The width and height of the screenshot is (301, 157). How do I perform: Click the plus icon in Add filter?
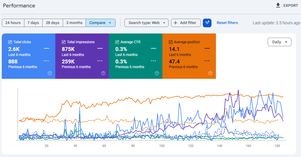(175, 23)
